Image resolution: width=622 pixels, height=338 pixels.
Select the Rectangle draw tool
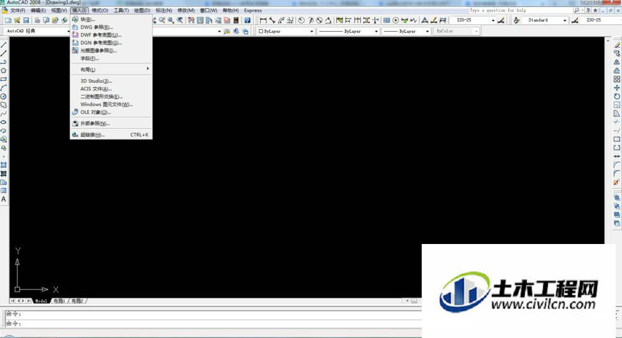(4, 79)
